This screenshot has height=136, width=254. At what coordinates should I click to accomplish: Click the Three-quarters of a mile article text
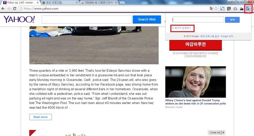point(93,89)
